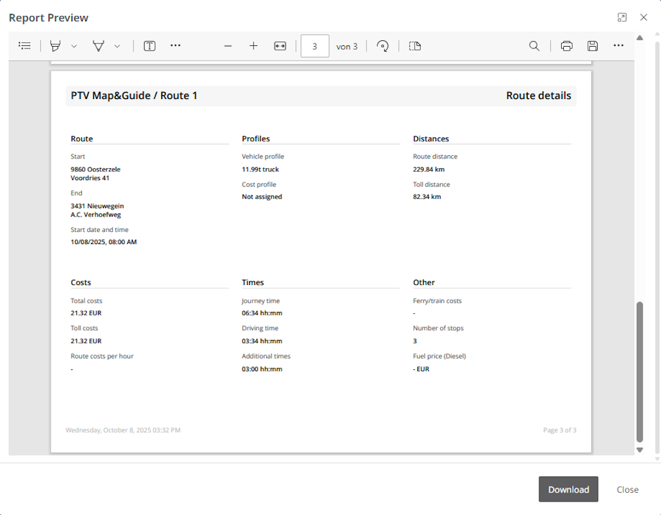This screenshot has height=515, width=661.
Task: Click the Close text button
Action: point(627,489)
